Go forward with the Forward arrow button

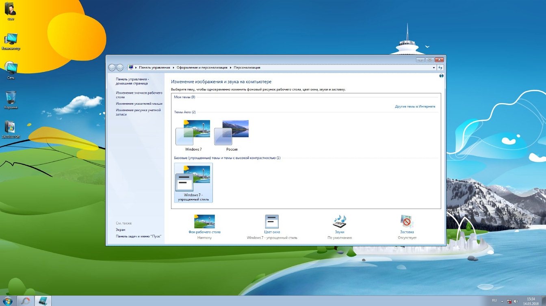point(119,67)
